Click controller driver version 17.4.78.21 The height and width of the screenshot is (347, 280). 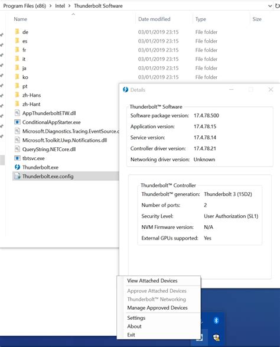(x=205, y=148)
